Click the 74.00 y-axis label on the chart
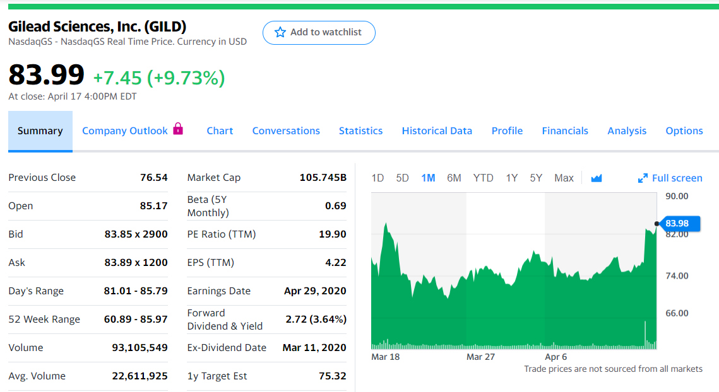This screenshot has height=392, width=719. (677, 276)
